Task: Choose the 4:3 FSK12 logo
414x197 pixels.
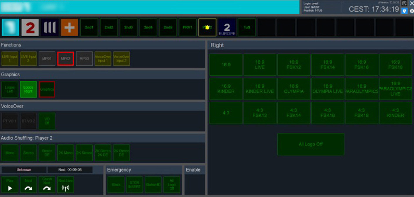Action: click(260, 113)
